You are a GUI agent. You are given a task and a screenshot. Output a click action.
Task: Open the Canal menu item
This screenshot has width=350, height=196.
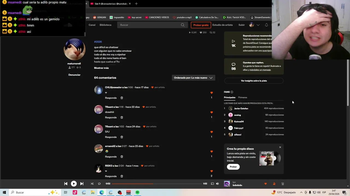click(92, 25)
